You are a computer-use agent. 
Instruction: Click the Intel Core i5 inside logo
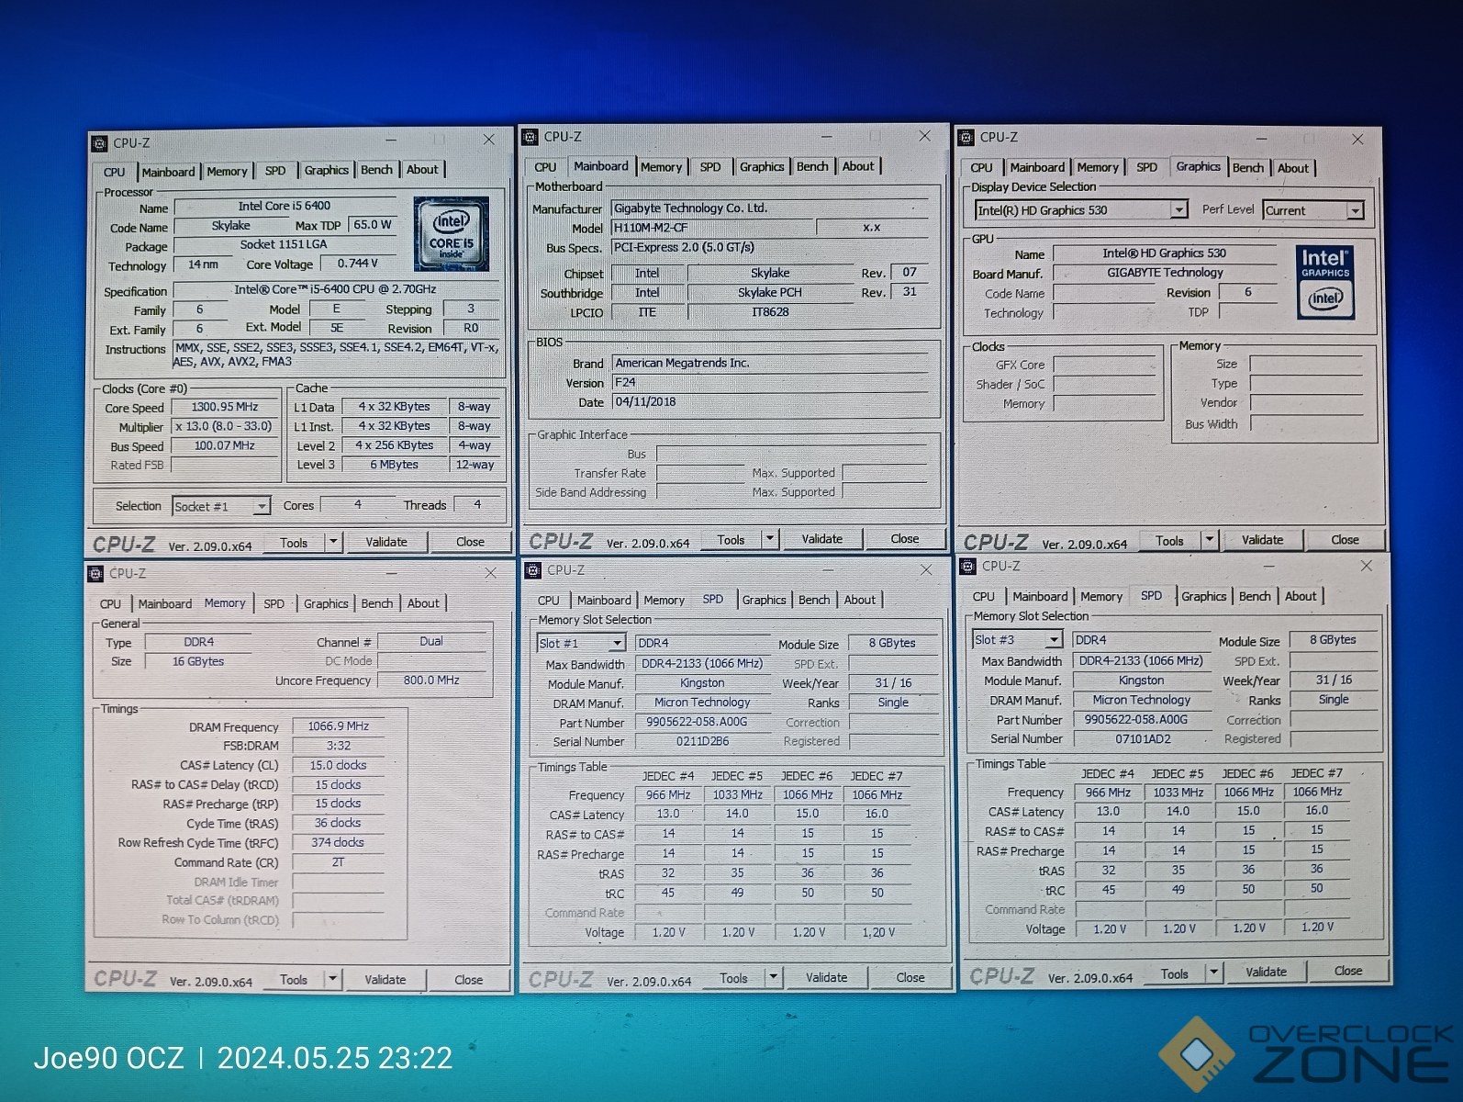click(x=451, y=233)
